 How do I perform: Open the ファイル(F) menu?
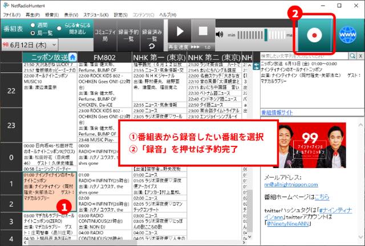11,15
